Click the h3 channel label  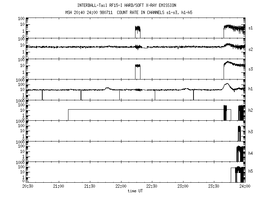click(250, 132)
